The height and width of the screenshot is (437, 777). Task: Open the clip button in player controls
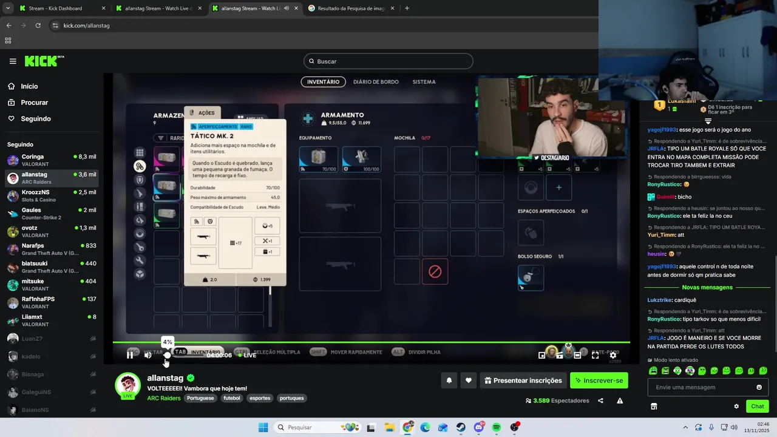click(x=560, y=356)
